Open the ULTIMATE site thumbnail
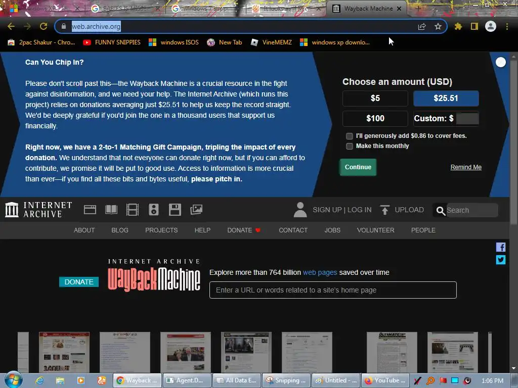Screen dimensions: 518x388 392,352
